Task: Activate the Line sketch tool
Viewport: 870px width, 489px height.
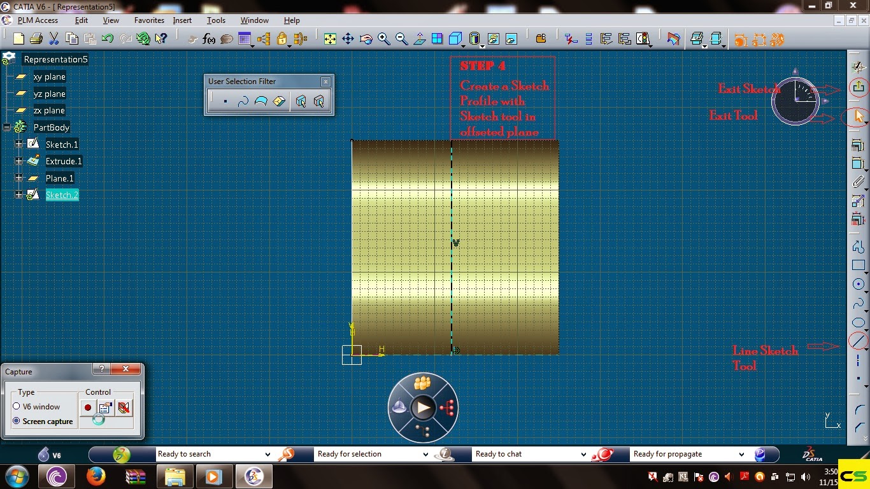Action: tap(858, 341)
